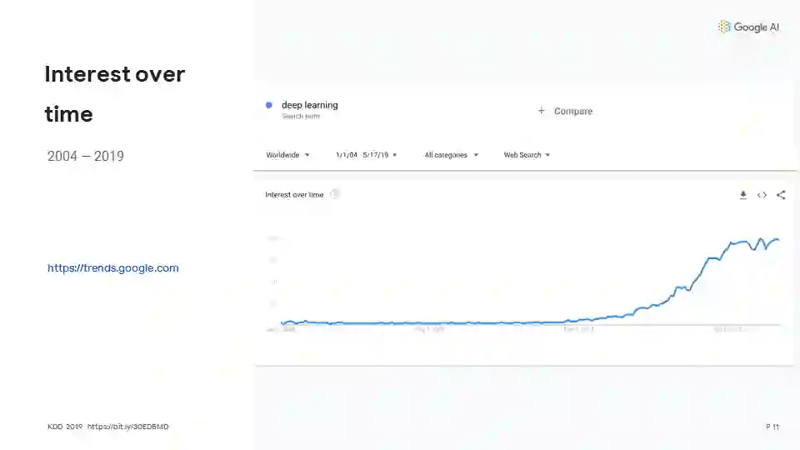Click the plus icon next to Compare
This screenshot has width=800, height=450.
541,111
